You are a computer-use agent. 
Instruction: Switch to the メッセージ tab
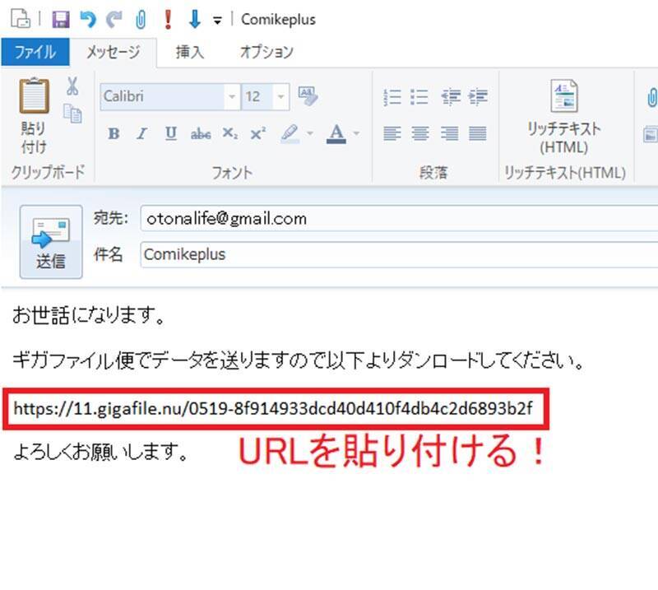[113, 52]
